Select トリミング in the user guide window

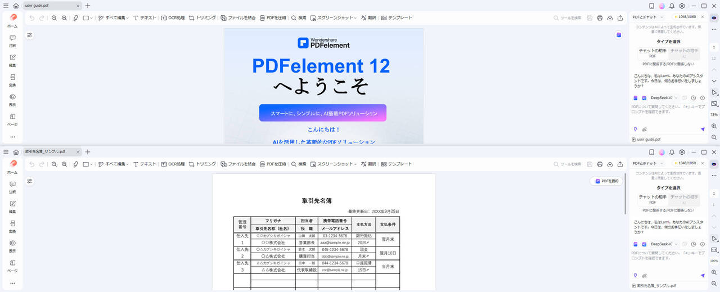coord(202,18)
